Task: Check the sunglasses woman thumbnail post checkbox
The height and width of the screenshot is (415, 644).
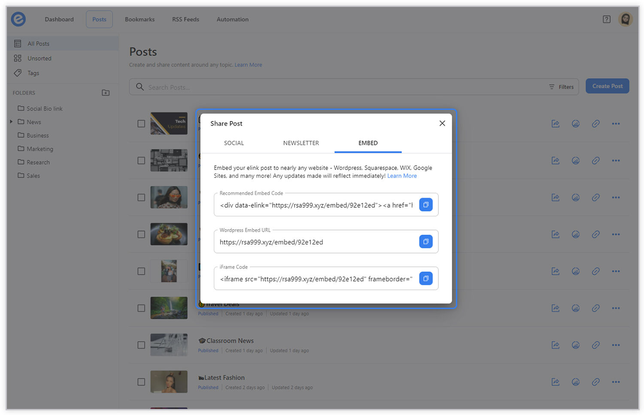Action: [x=141, y=197]
